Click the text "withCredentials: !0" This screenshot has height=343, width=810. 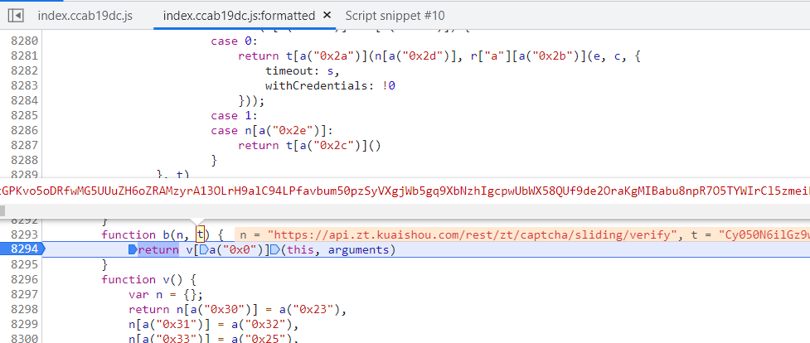[x=330, y=86]
